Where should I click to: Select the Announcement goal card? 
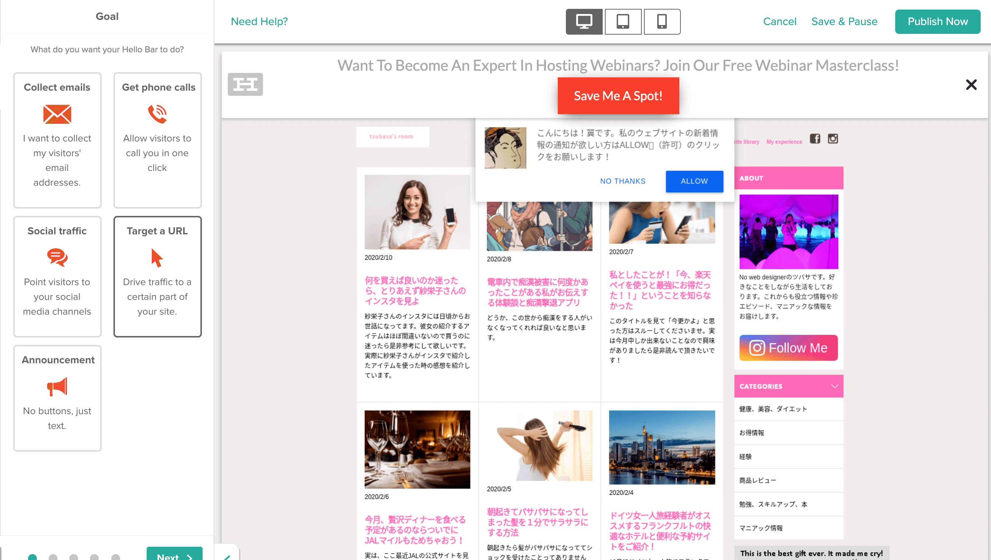pyautogui.click(x=57, y=398)
